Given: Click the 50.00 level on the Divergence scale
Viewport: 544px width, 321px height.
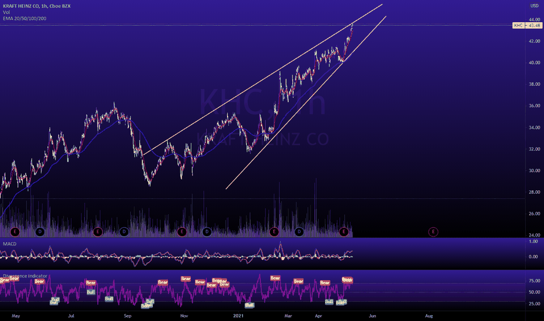Looking at the screenshot, I should point(534,292).
